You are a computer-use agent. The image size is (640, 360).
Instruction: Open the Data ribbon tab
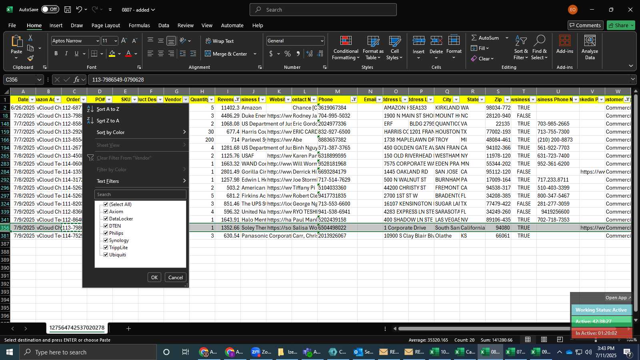[x=164, y=25]
